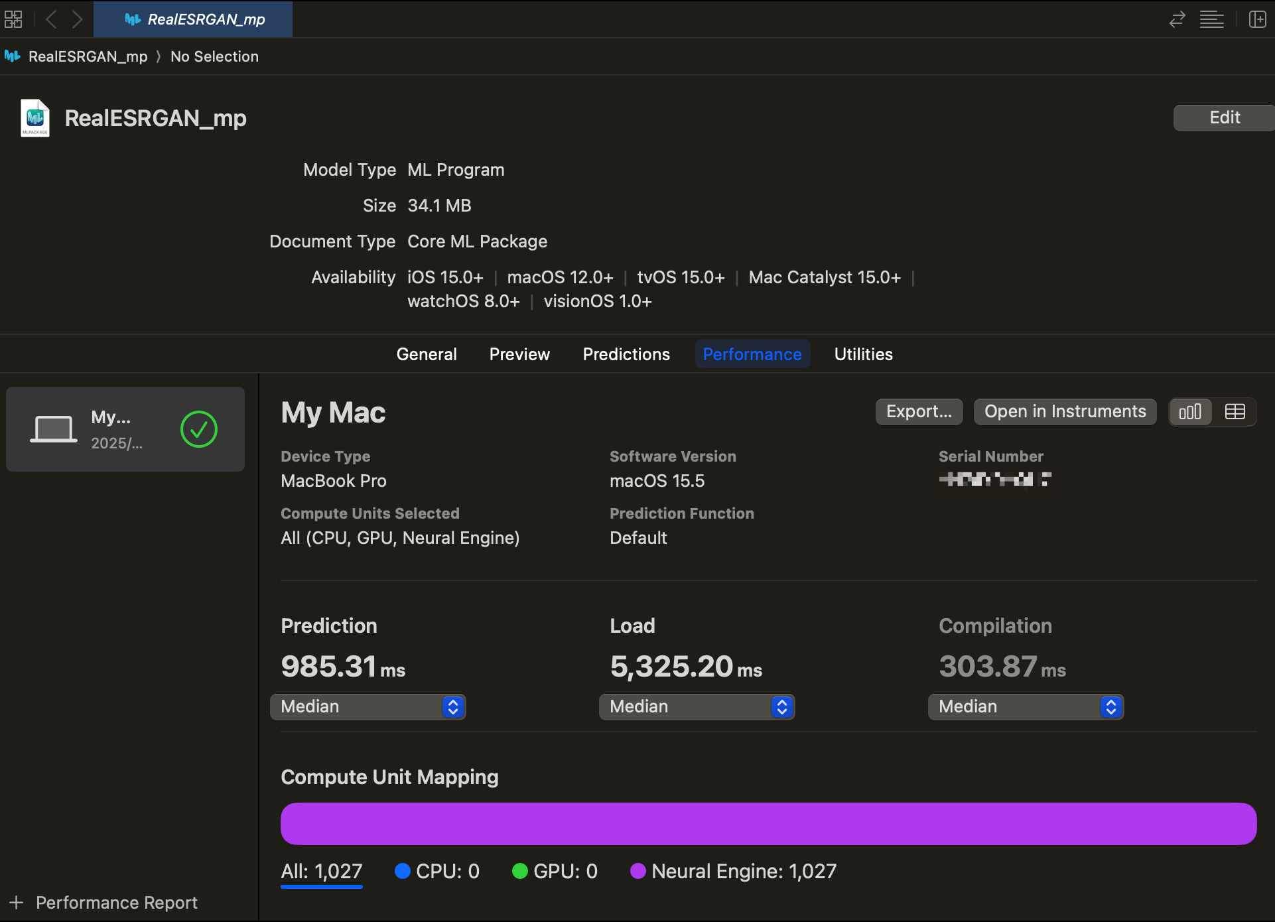The height and width of the screenshot is (922, 1275).
Task: Open the editor options lines icon
Action: click(x=1211, y=19)
